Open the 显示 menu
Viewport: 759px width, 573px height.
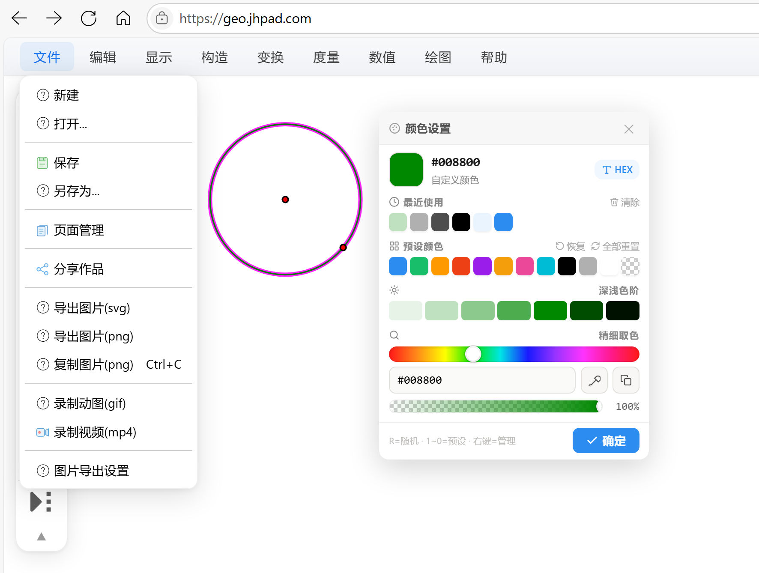(158, 57)
